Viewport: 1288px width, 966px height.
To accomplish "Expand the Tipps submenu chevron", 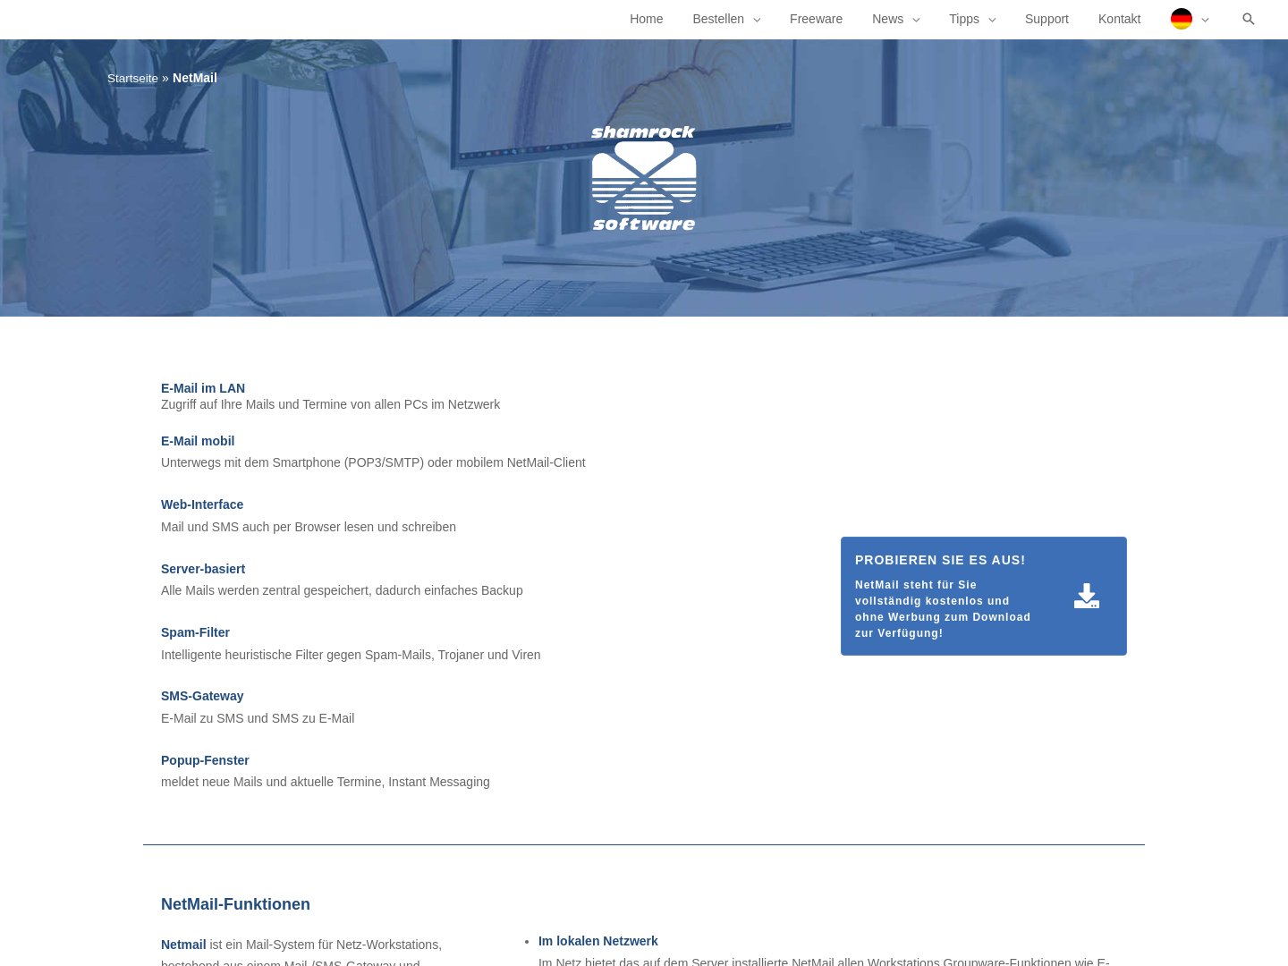I will pyautogui.click(x=992, y=20).
